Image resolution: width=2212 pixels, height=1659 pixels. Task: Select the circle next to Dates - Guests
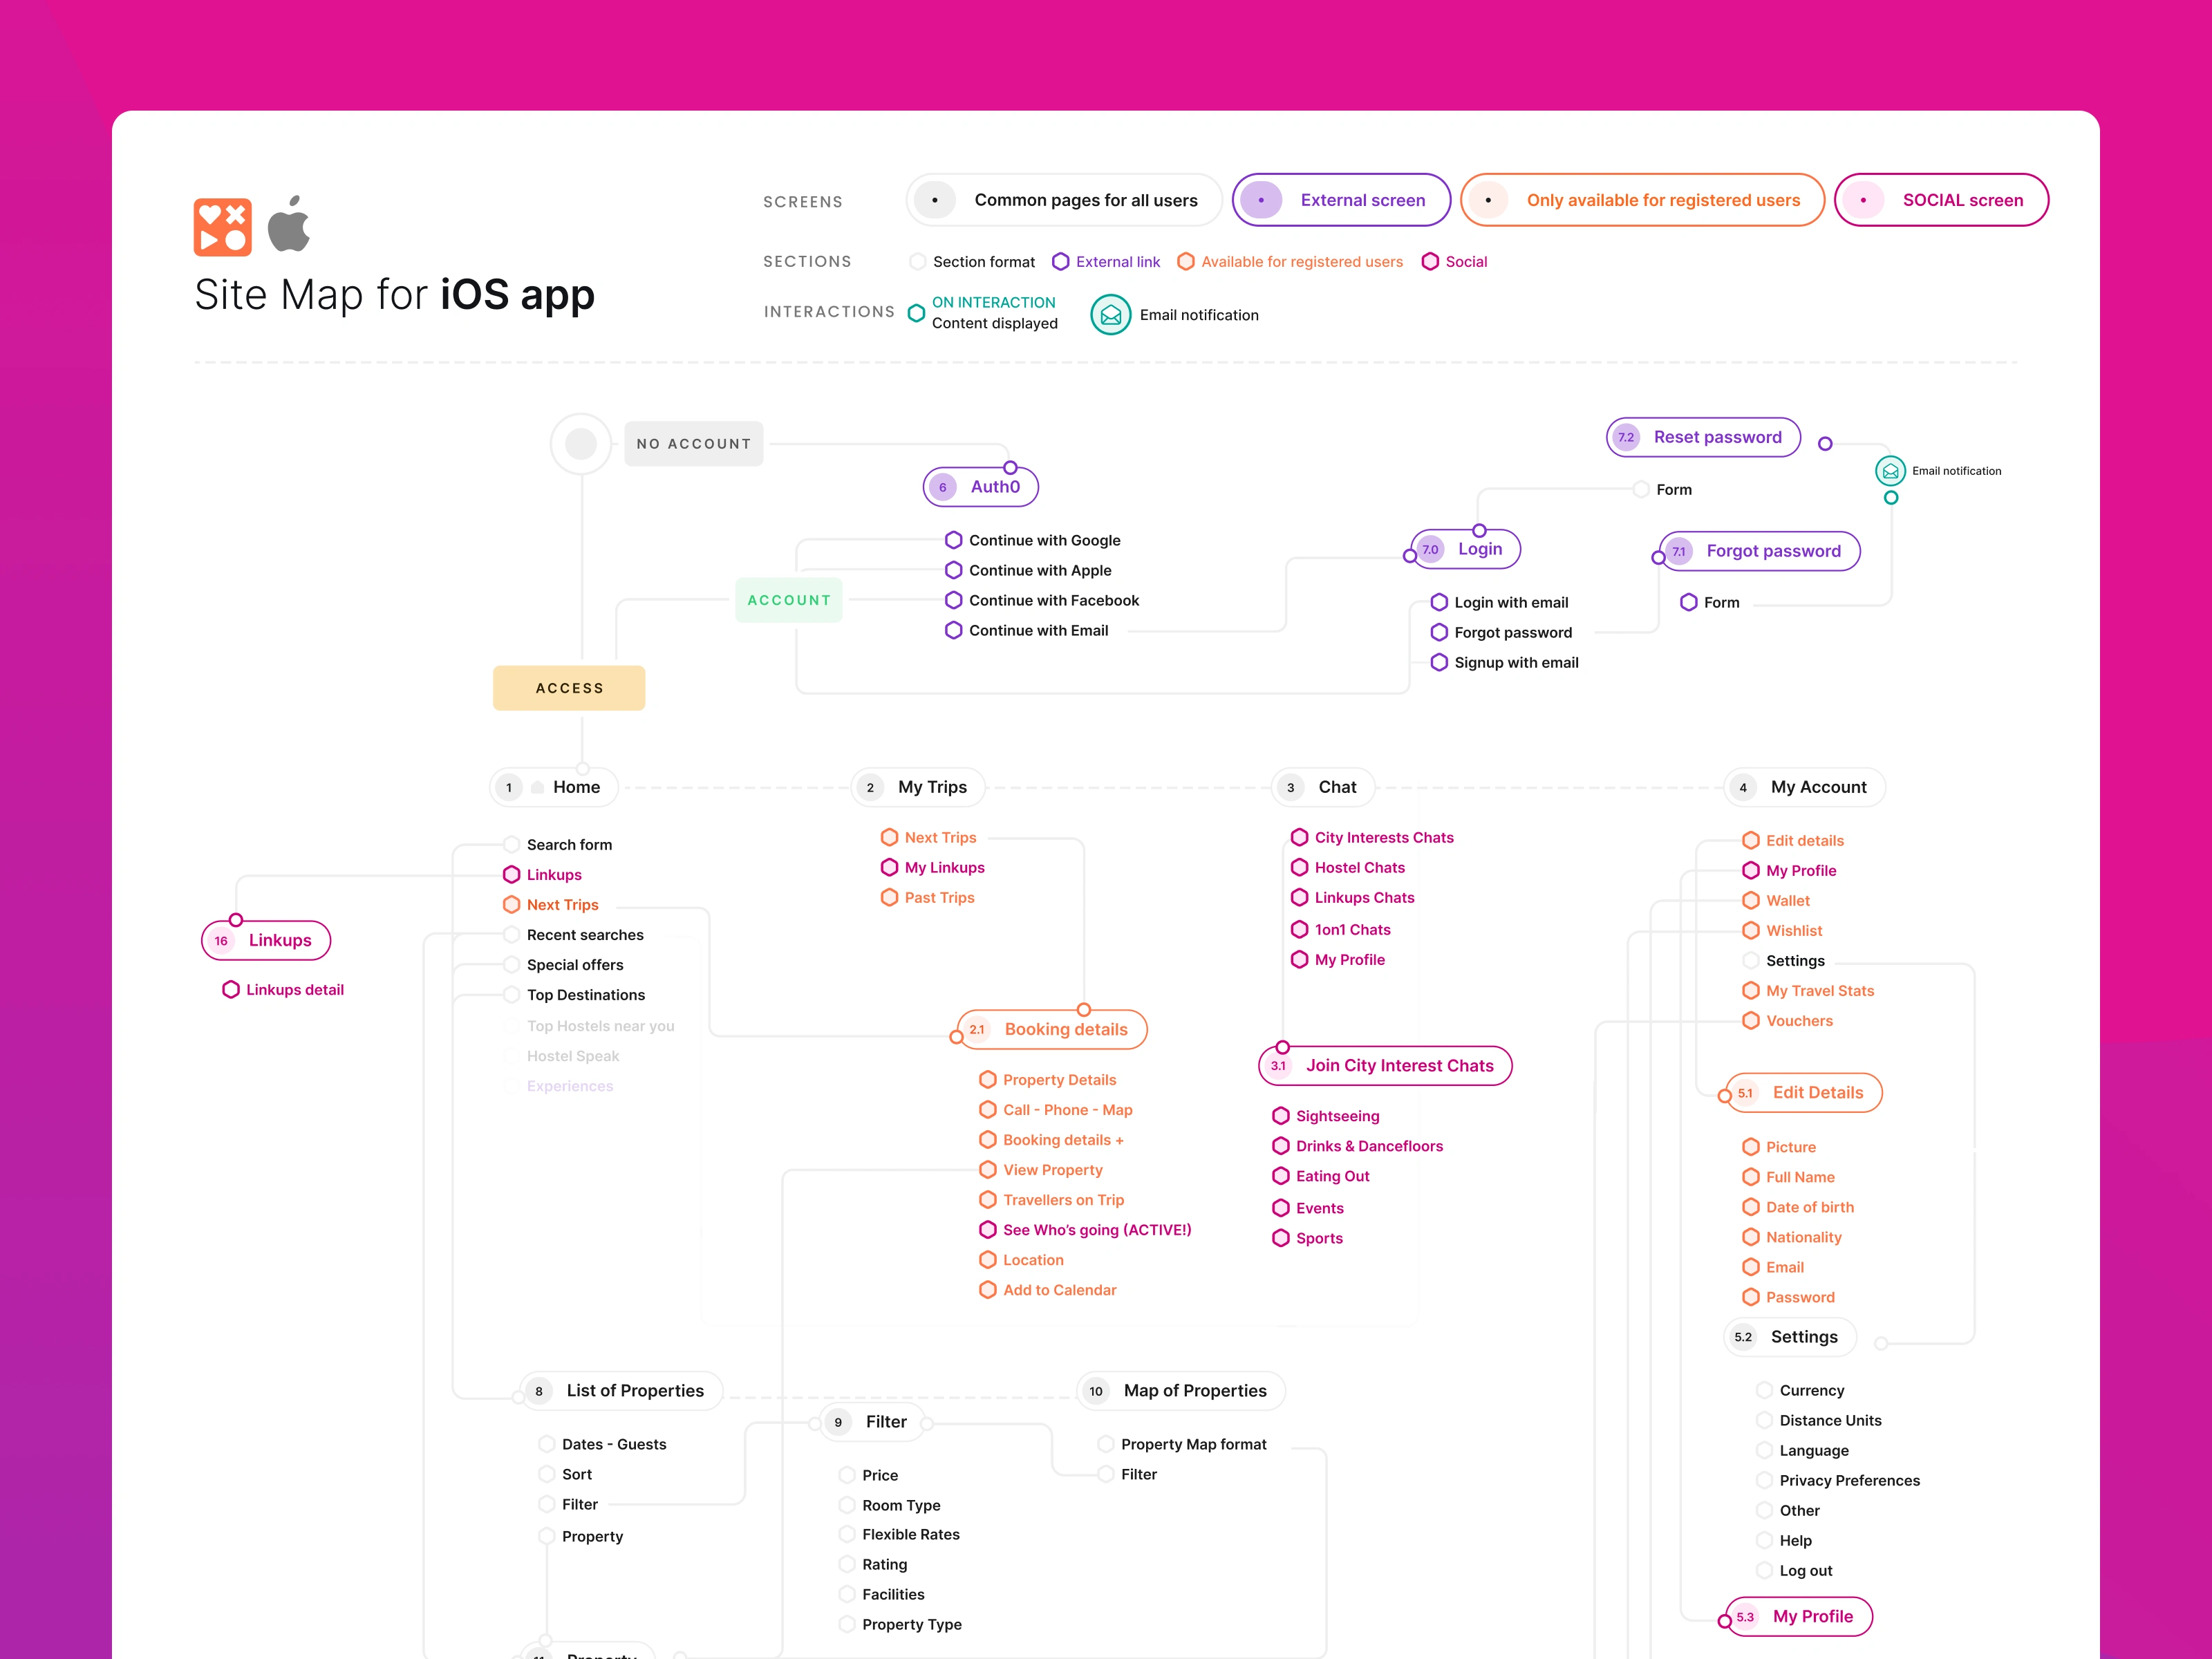coord(546,1444)
